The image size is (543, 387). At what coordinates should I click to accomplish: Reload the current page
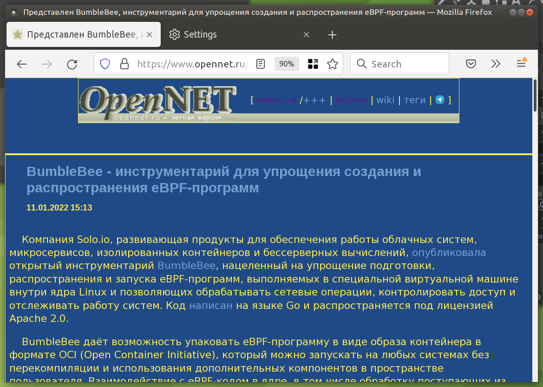point(72,64)
